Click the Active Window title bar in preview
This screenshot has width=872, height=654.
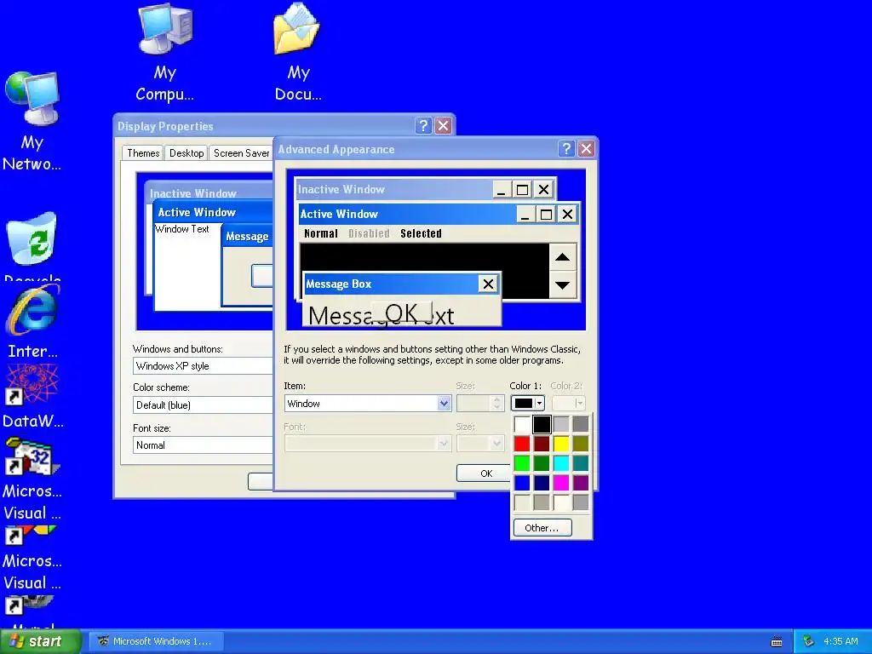pyautogui.click(x=408, y=214)
